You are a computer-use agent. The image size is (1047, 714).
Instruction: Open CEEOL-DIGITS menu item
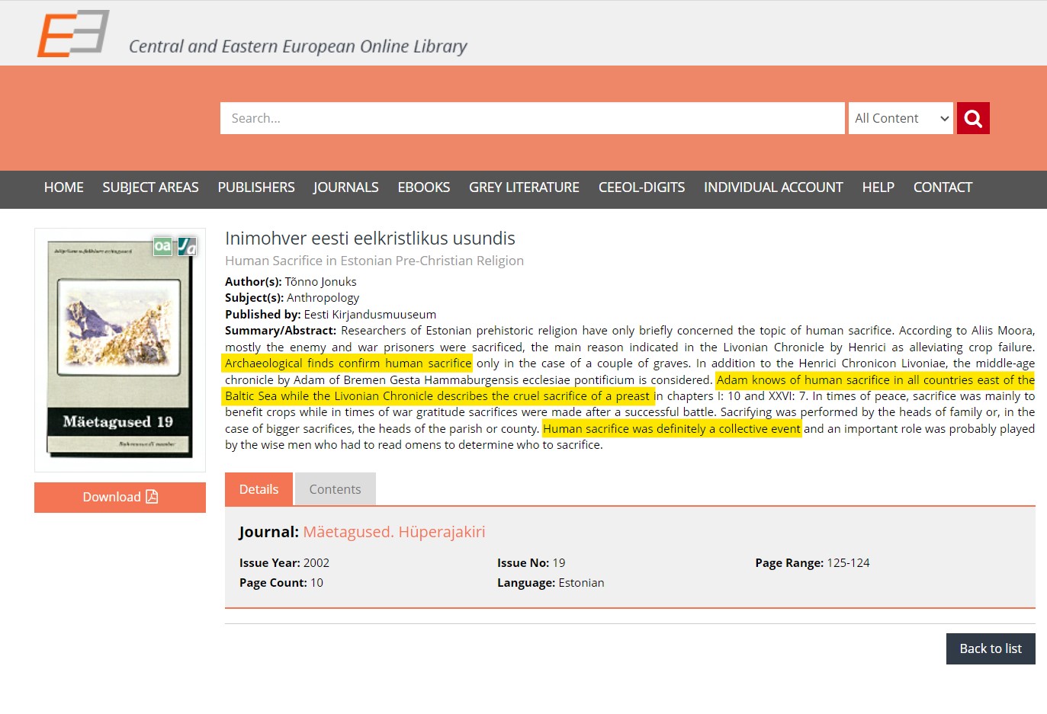[x=641, y=187]
